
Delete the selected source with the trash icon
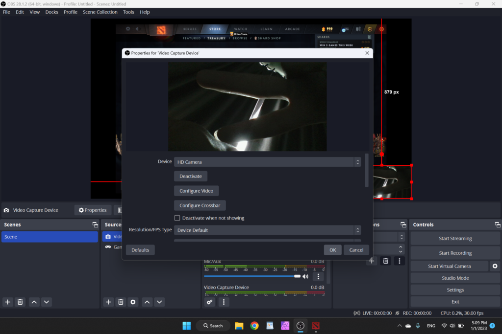[x=121, y=302]
